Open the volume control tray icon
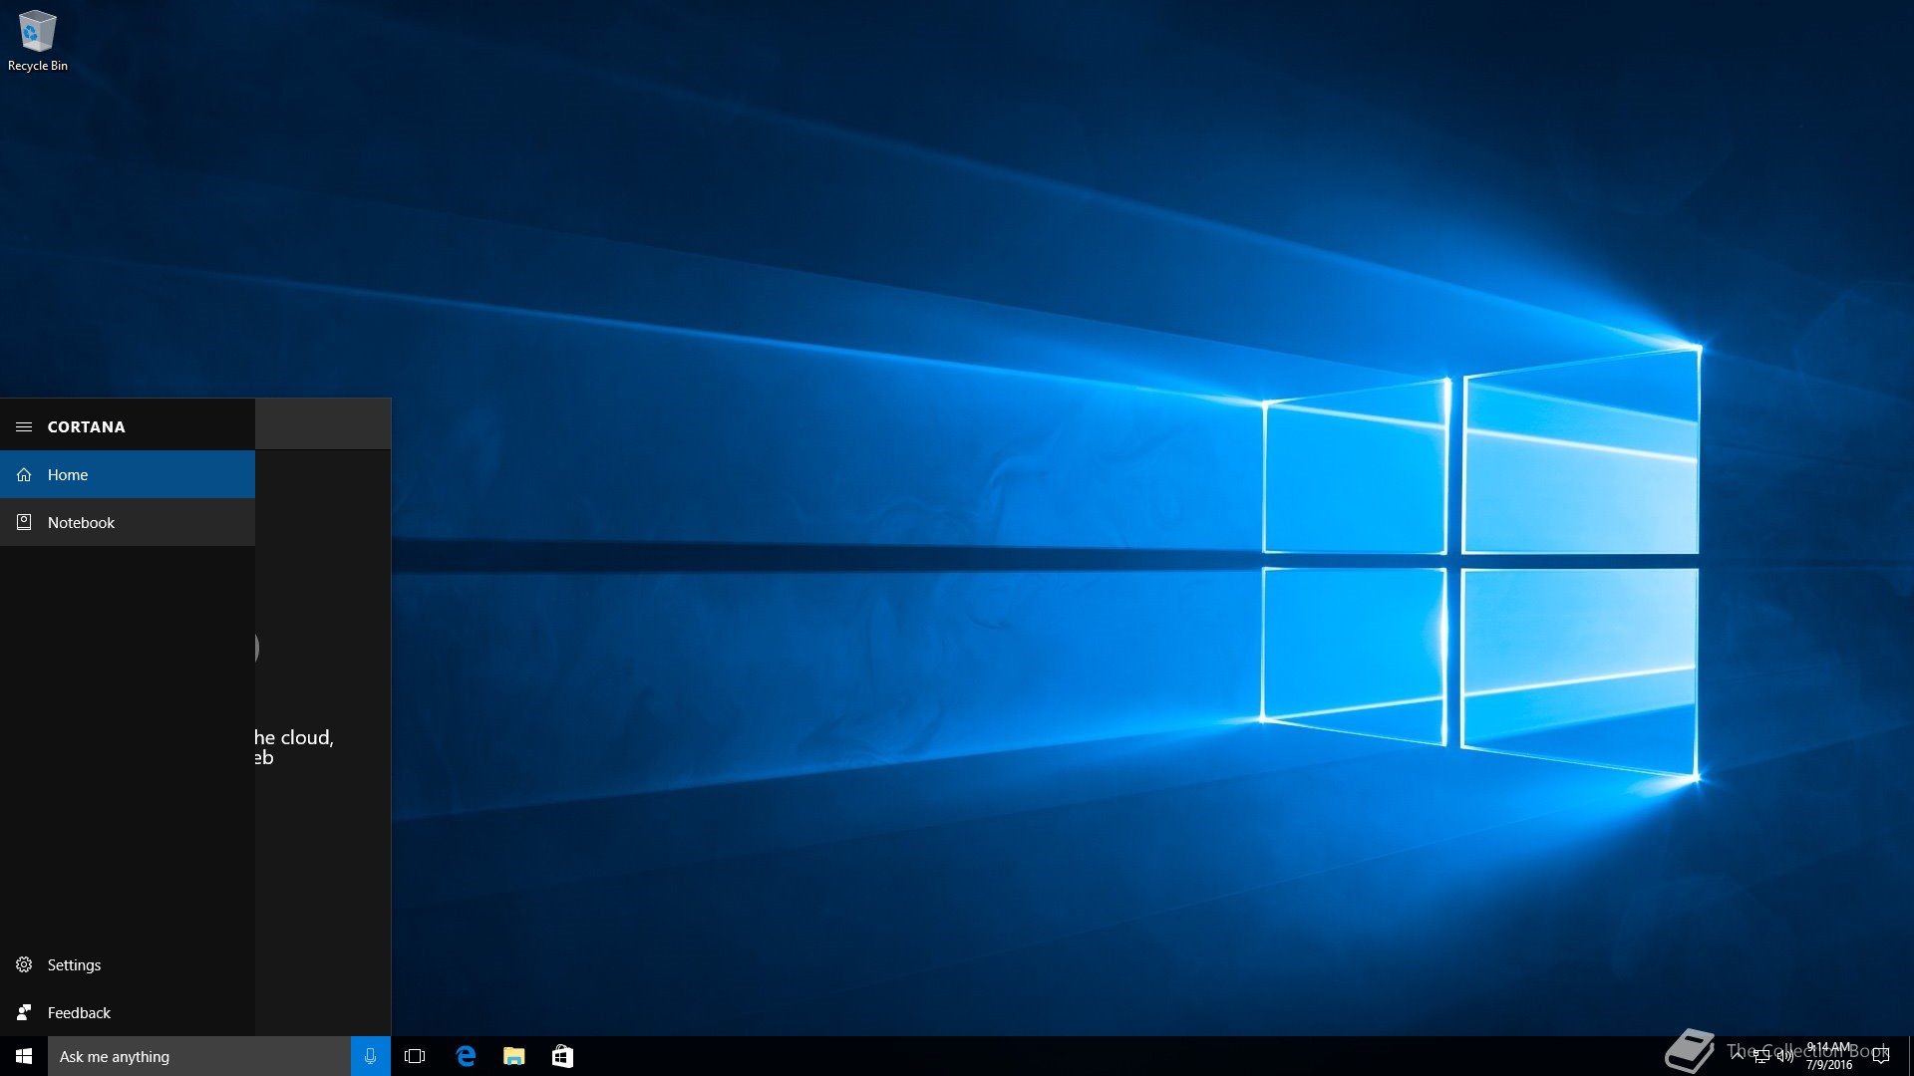Viewport: 1914px width, 1076px height. coord(1785,1056)
